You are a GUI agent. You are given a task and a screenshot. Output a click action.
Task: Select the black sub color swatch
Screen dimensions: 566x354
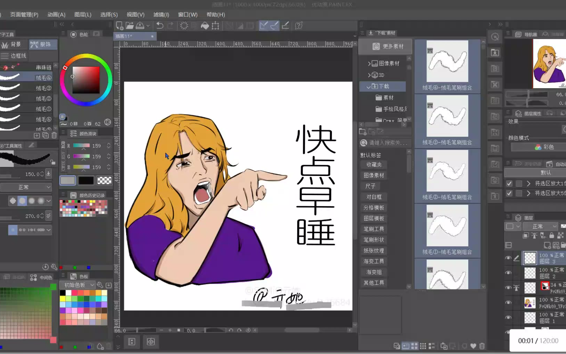click(x=86, y=180)
